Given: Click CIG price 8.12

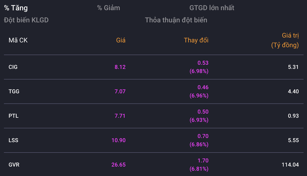Looking at the screenshot, I should tap(120, 67).
